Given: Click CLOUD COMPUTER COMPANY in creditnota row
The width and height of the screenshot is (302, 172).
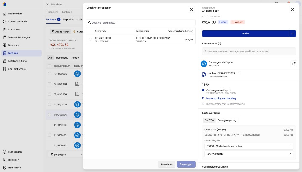Looking at the screenshot, I should (153, 38).
